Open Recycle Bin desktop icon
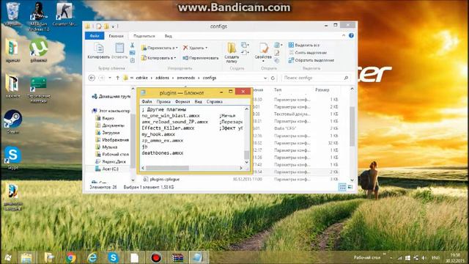Viewport: 469px width, 264px height. click(12, 14)
